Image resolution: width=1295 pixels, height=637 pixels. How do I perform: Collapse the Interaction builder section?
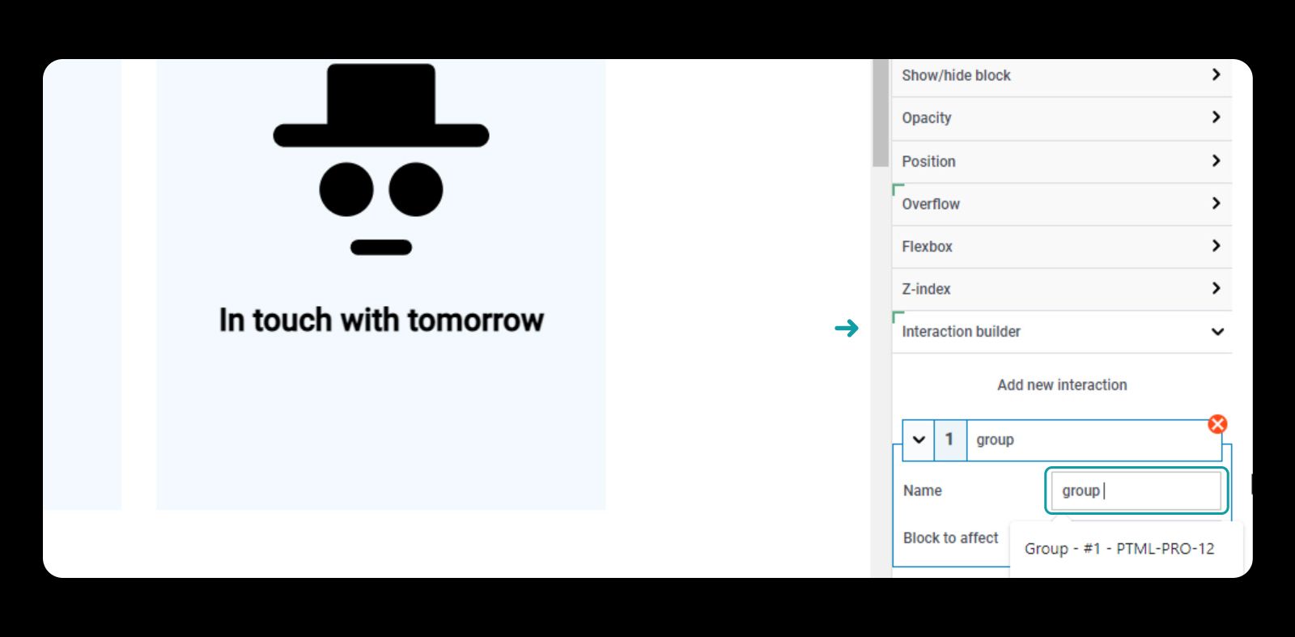[x=1061, y=332]
